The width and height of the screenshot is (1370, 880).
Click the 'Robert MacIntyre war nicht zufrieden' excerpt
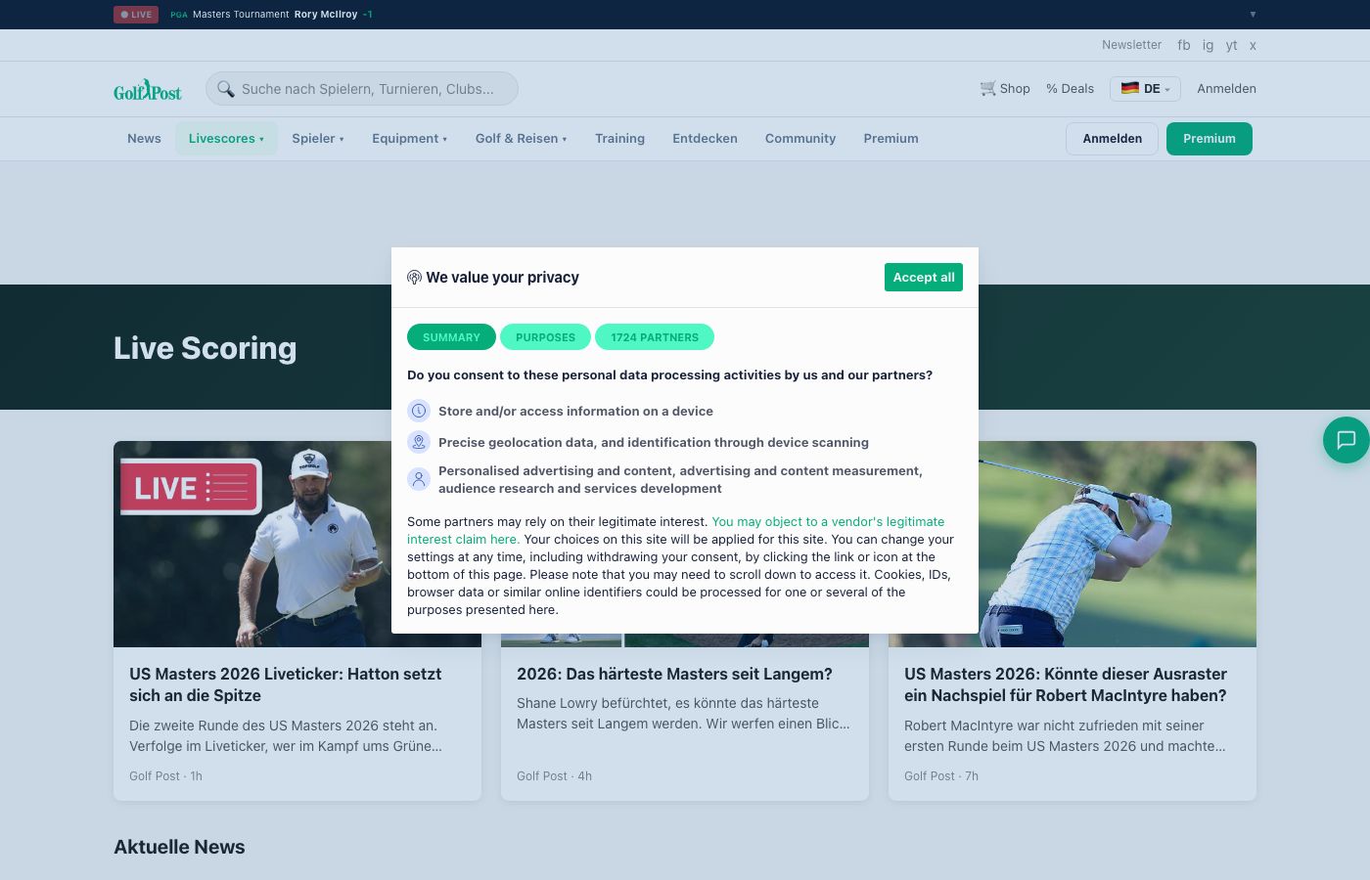(1065, 736)
